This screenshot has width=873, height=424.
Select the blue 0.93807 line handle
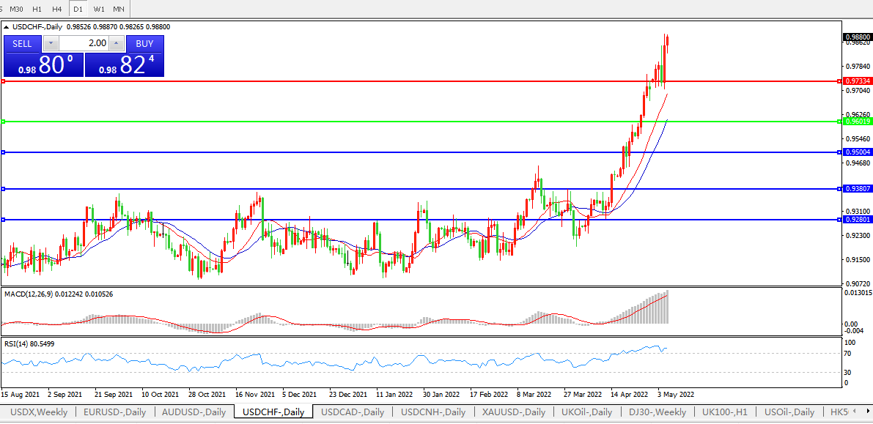click(4, 189)
